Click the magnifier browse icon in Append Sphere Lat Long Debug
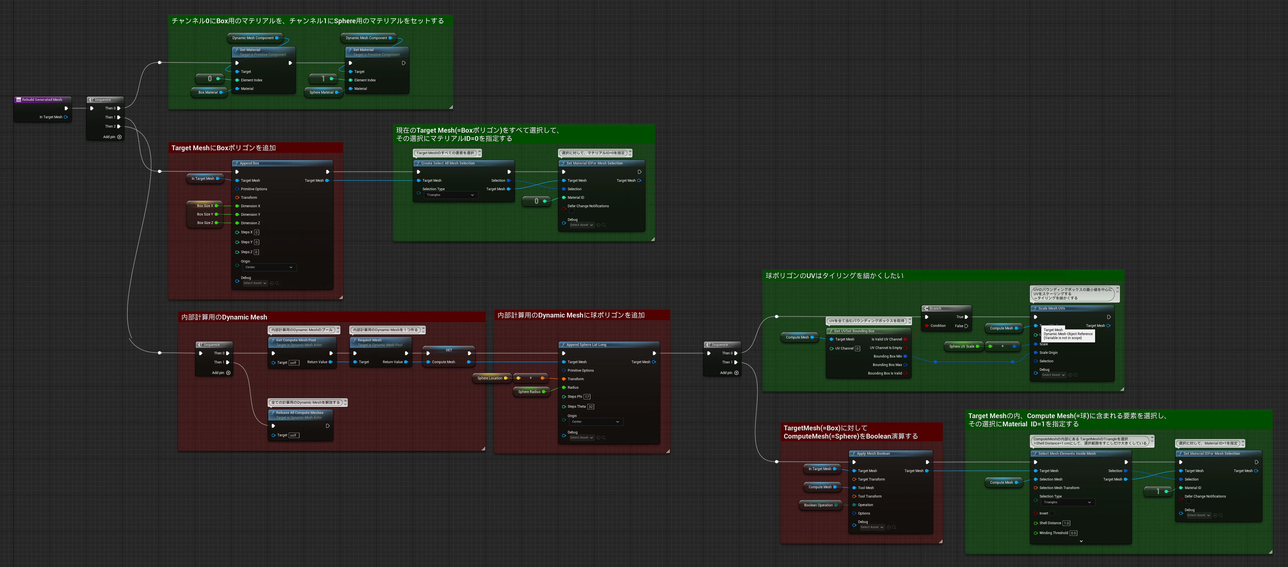 point(603,437)
